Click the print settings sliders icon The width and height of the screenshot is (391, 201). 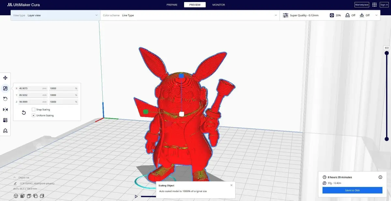(285, 15)
